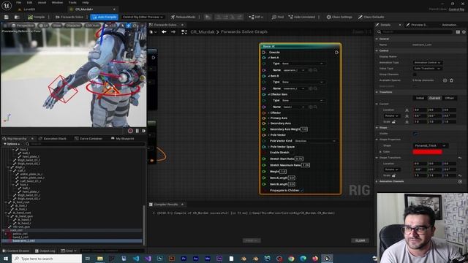Open the Asset menu
468x263 pixels.
point(42,2)
